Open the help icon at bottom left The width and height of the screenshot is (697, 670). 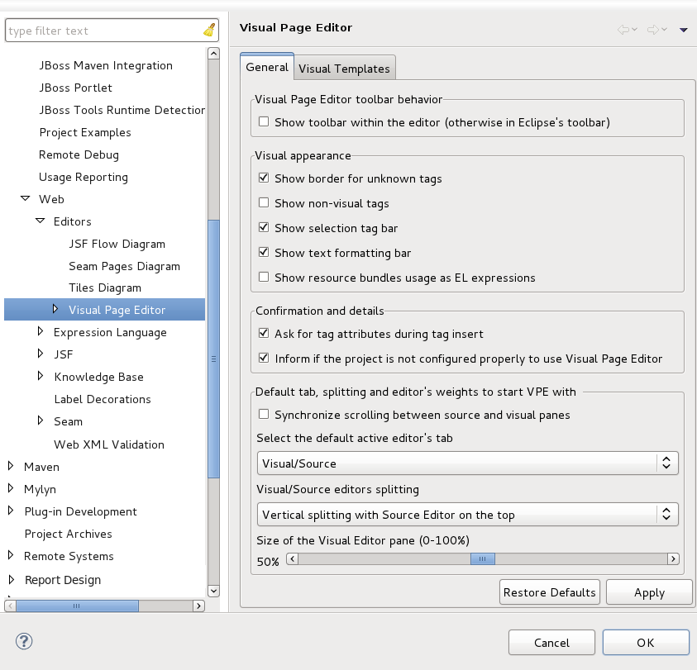click(x=23, y=640)
